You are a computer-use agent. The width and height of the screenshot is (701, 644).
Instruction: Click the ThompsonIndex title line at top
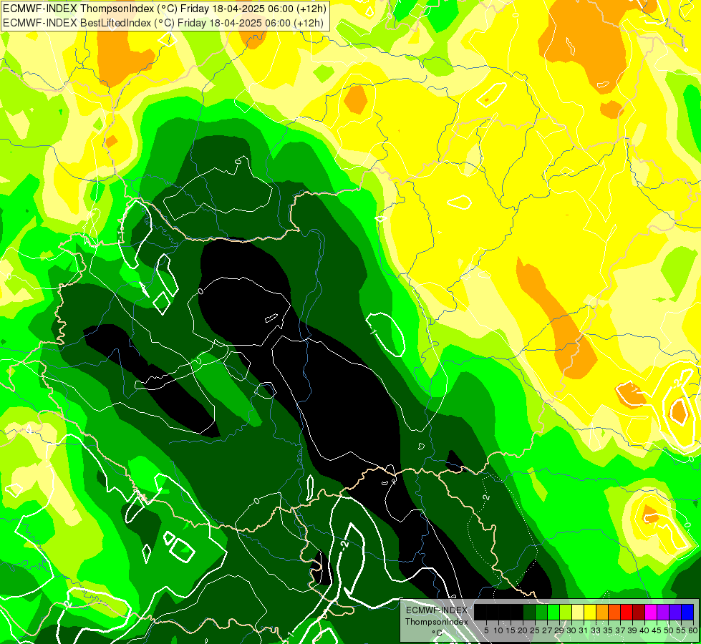point(165,8)
